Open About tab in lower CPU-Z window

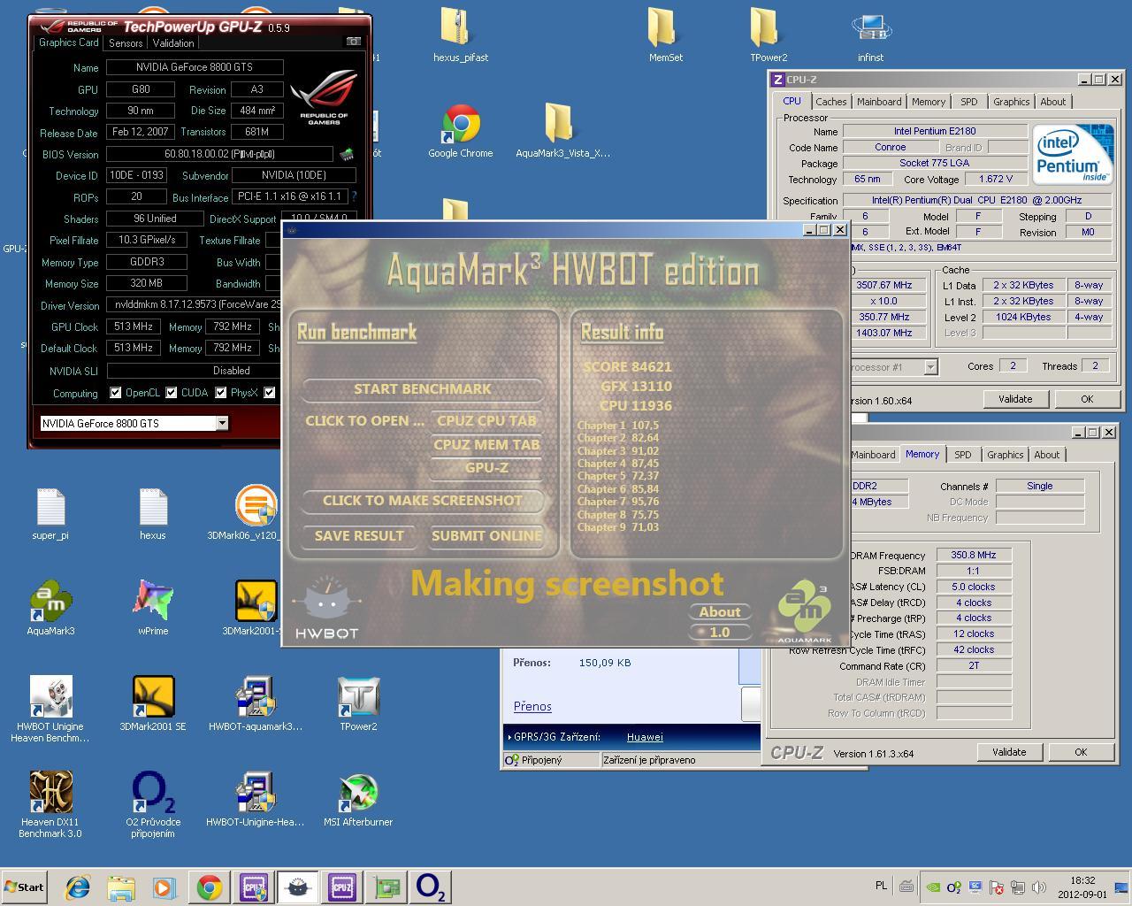click(x=1046, y=455)
